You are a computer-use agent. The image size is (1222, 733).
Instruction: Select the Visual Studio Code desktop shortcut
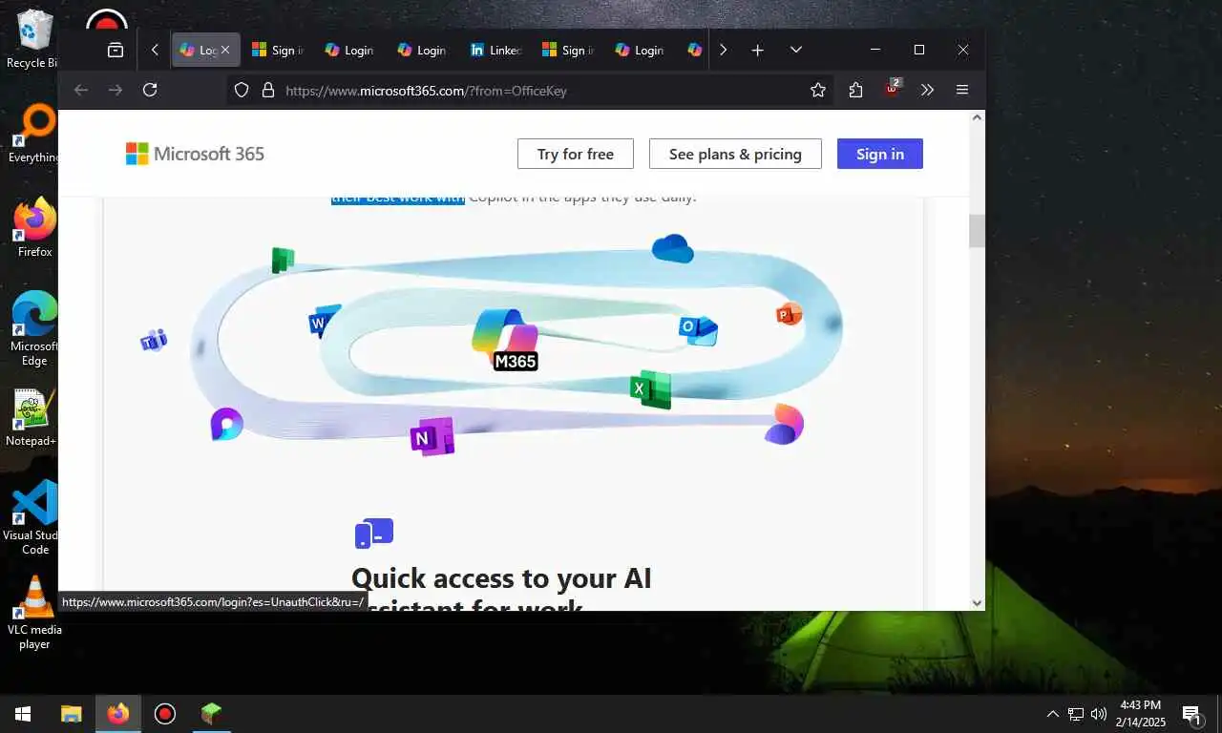click(x=34, y=517)
